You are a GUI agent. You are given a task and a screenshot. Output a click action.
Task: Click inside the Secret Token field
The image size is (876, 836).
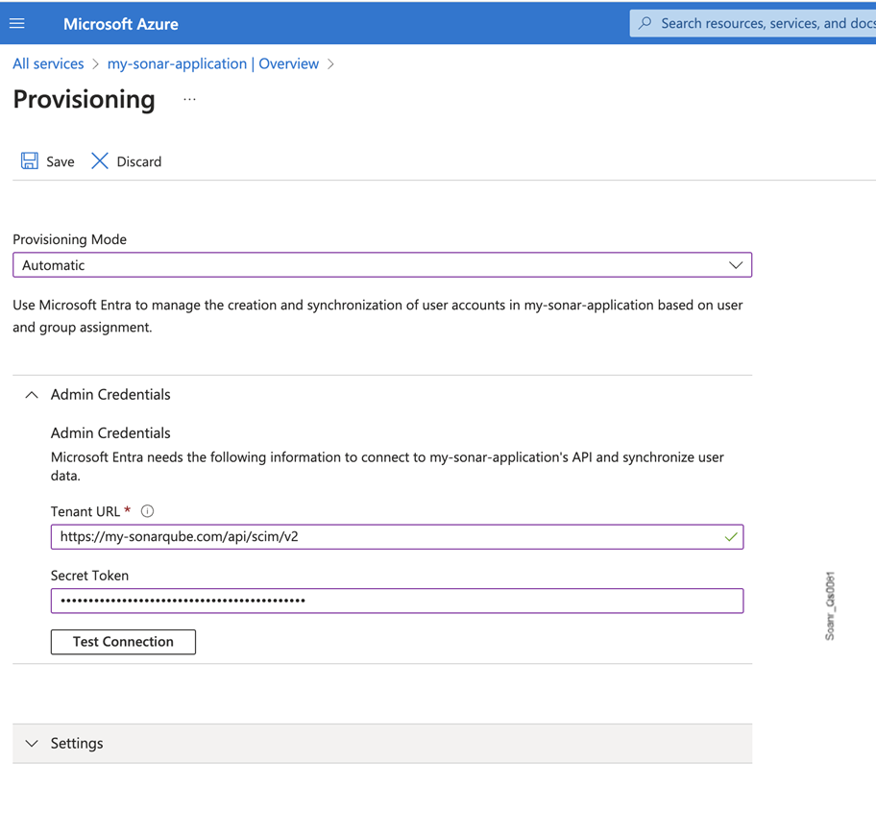coord(384,600)
